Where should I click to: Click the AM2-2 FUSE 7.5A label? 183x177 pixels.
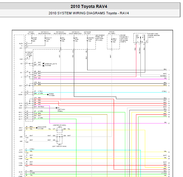click(x=114, y=40)
